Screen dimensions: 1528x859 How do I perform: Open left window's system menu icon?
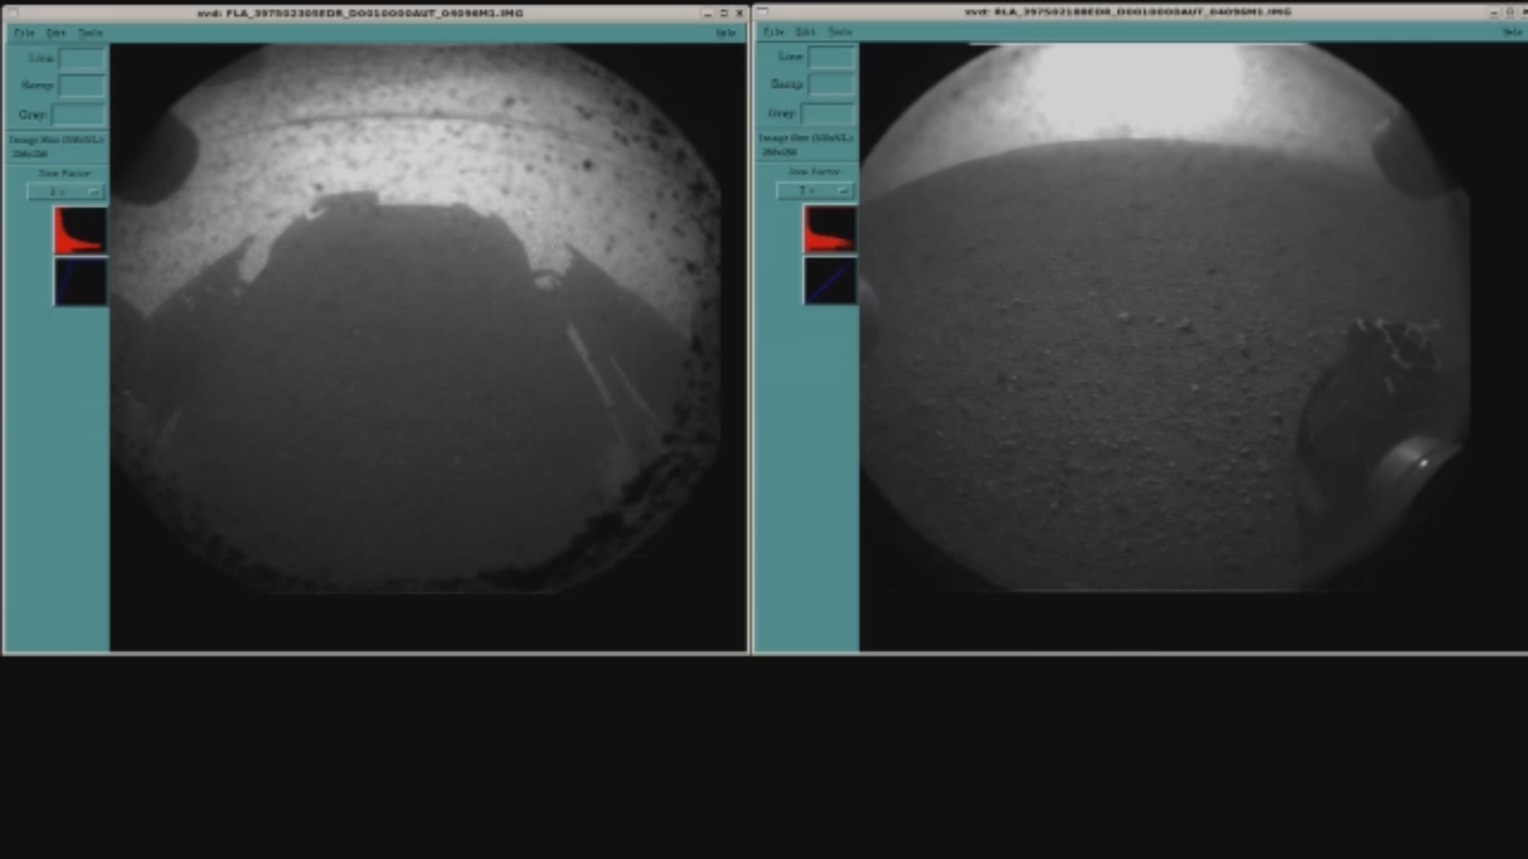[x=13, y=13]
